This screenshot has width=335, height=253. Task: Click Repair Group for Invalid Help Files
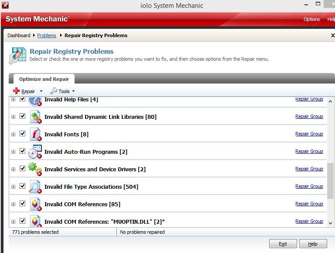(309, 99)
